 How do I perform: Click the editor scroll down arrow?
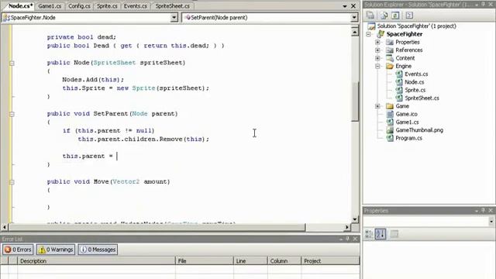tap(355, 219)
